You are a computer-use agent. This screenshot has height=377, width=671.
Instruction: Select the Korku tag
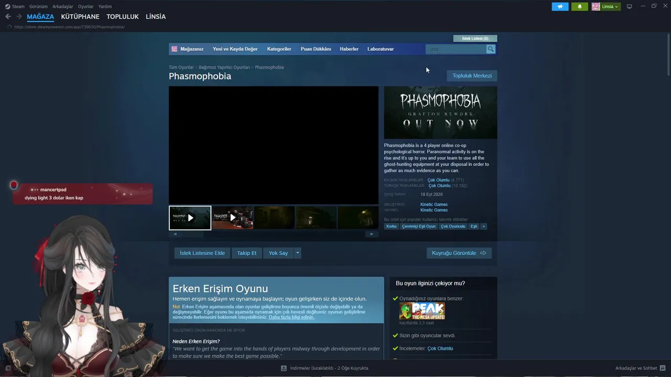point(392,226)
